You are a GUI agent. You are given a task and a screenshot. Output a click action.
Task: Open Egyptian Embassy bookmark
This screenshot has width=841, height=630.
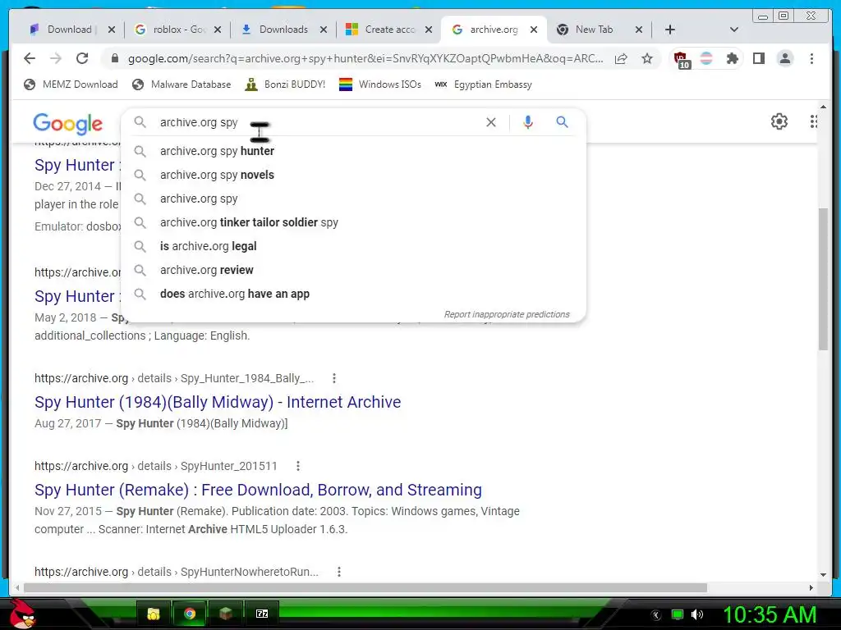(x=483, y=84)
